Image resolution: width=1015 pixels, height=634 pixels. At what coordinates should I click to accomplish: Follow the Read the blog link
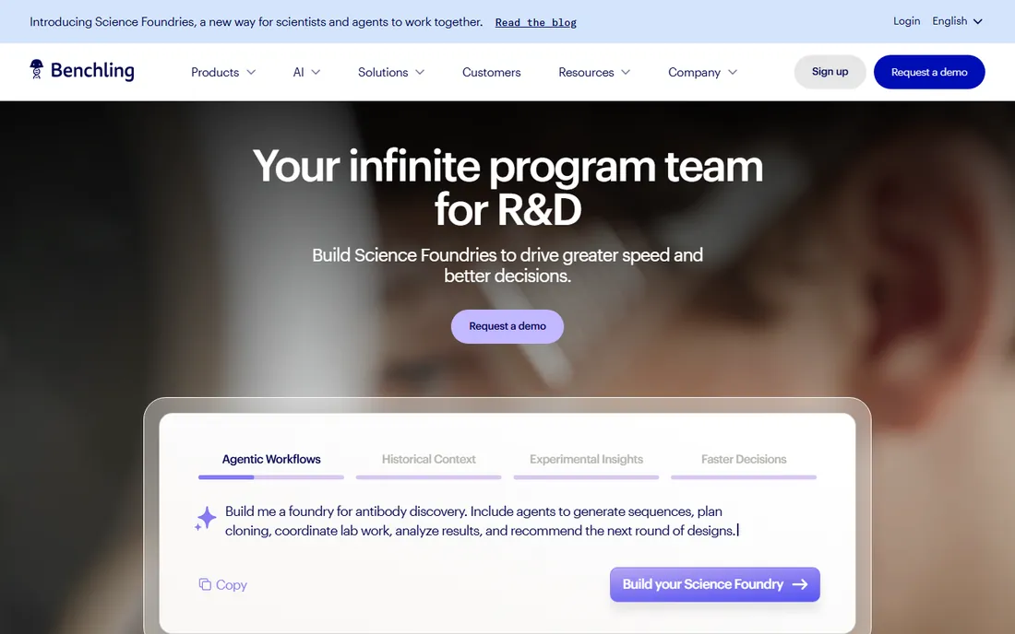click(535, 23)
